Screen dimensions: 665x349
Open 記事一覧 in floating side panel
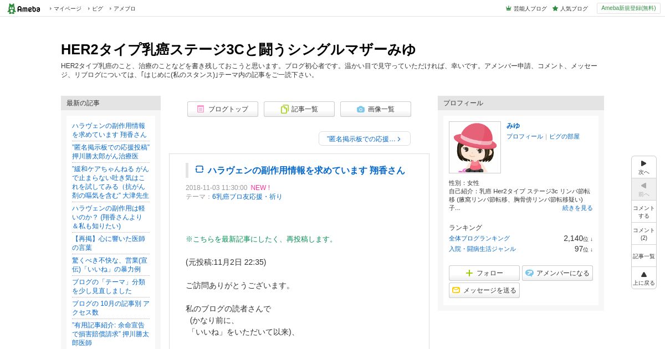[x=644, y=256]
